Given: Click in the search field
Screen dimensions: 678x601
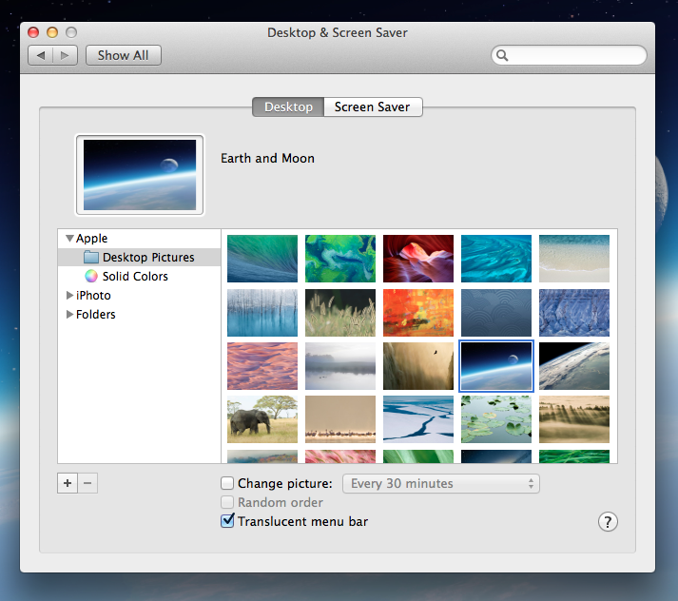Looking at the screenshot, I should pyautogui.click(x=569, y=55).
